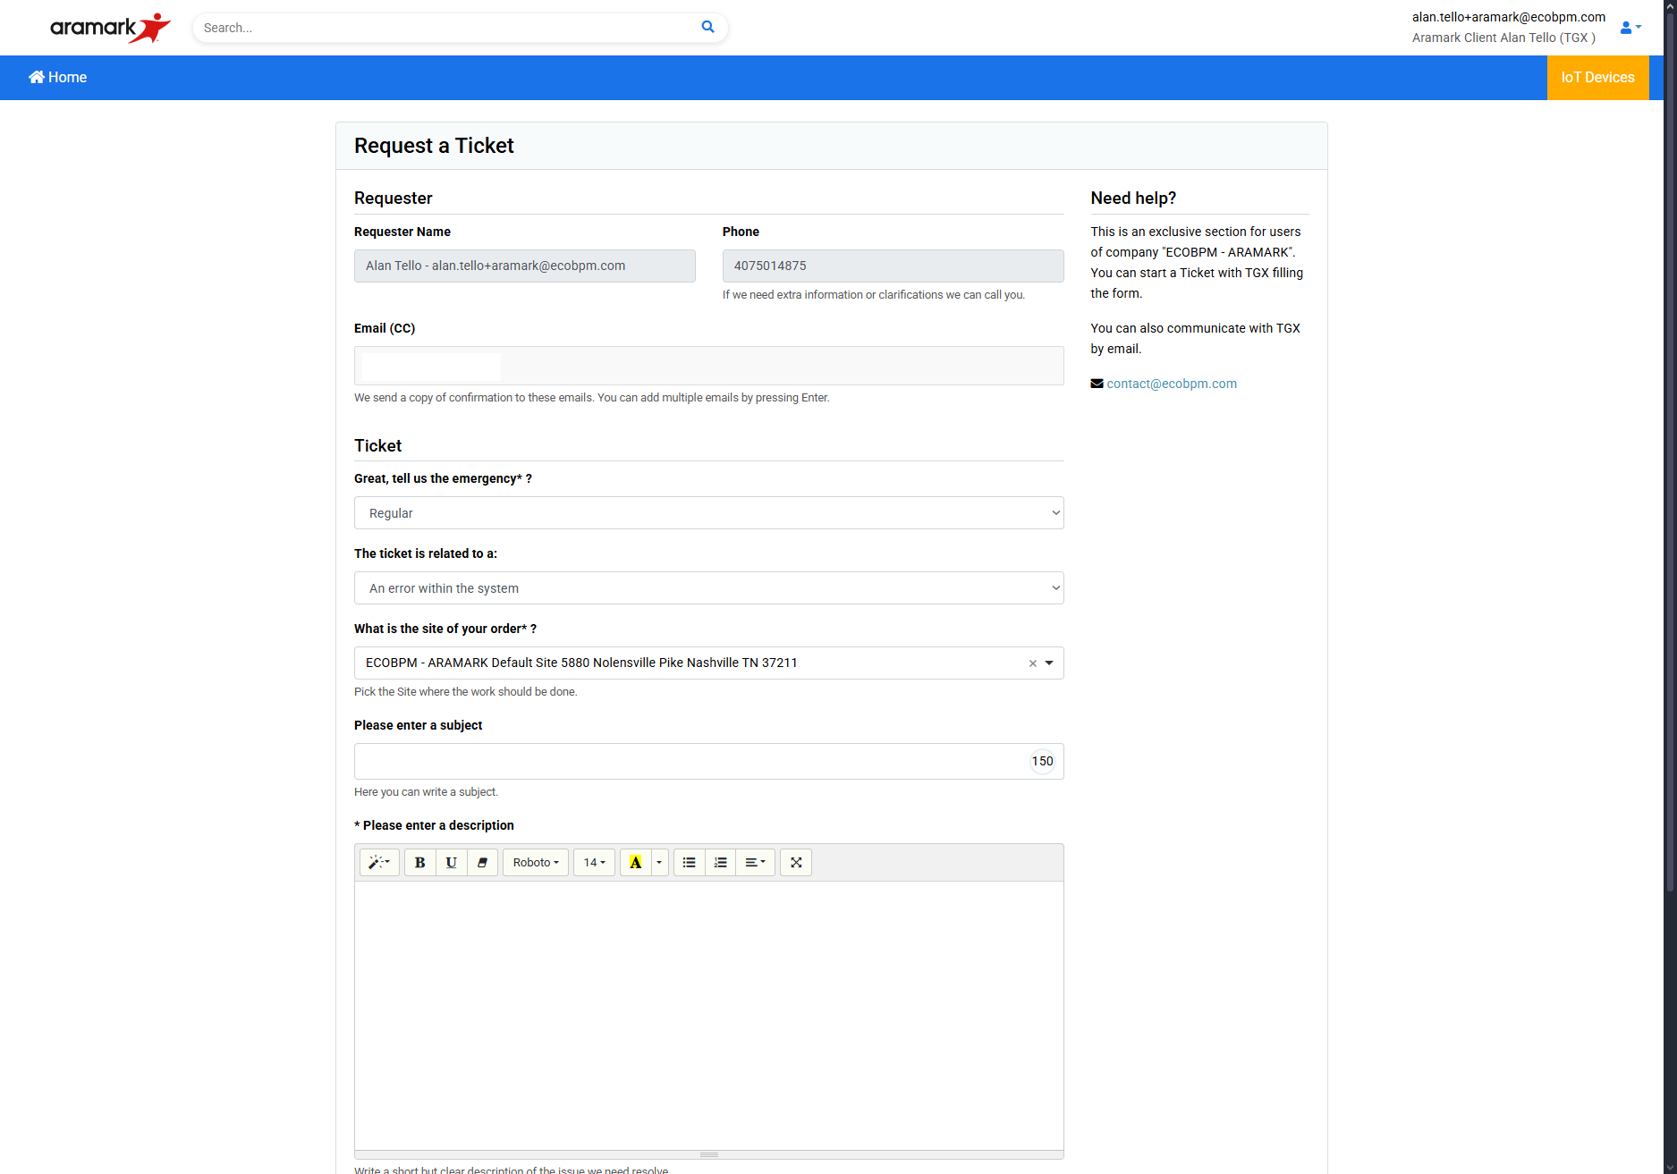This screenshot has width=1677, height=1174.
Task: Toggle bold formatting in the editor
Action: (x=419, y=863)
